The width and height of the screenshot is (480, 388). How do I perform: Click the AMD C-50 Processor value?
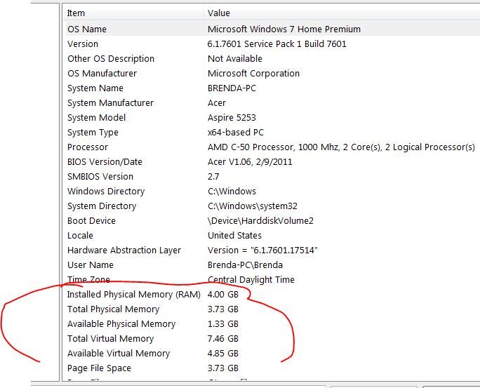click(x=341, y=147)
